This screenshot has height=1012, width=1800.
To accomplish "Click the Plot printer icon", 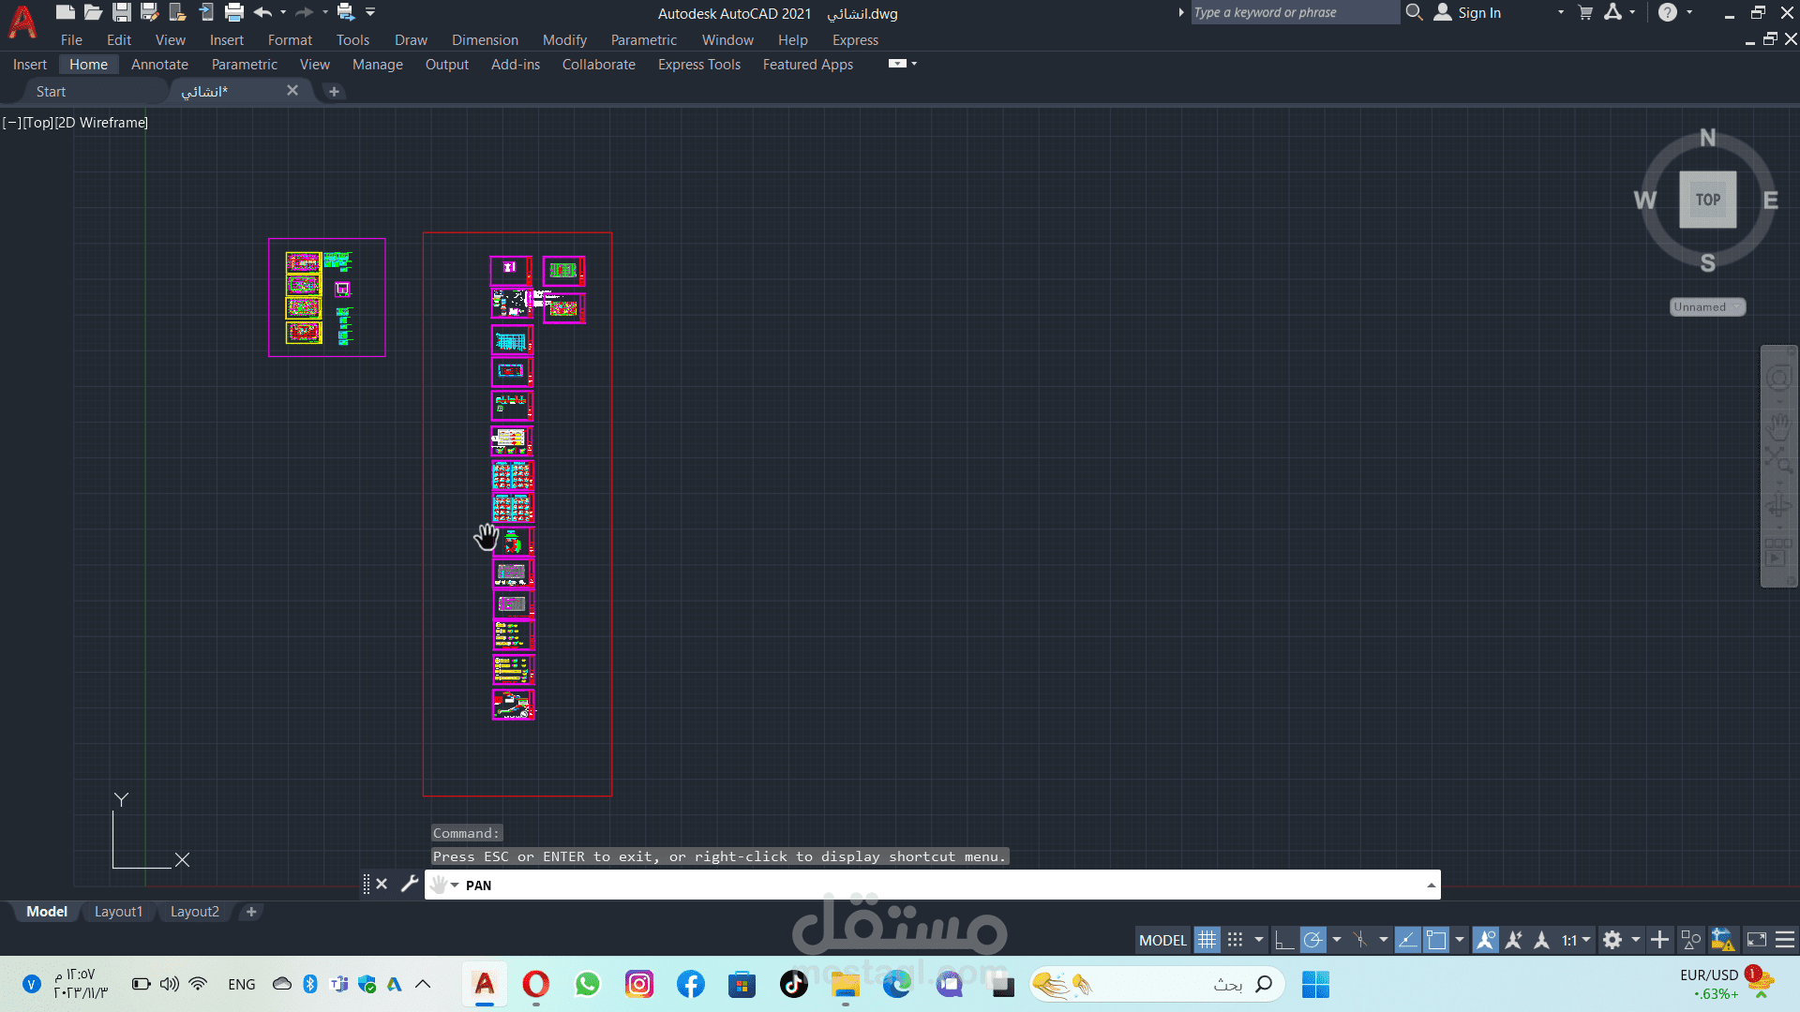I will [x=234, y=12].
